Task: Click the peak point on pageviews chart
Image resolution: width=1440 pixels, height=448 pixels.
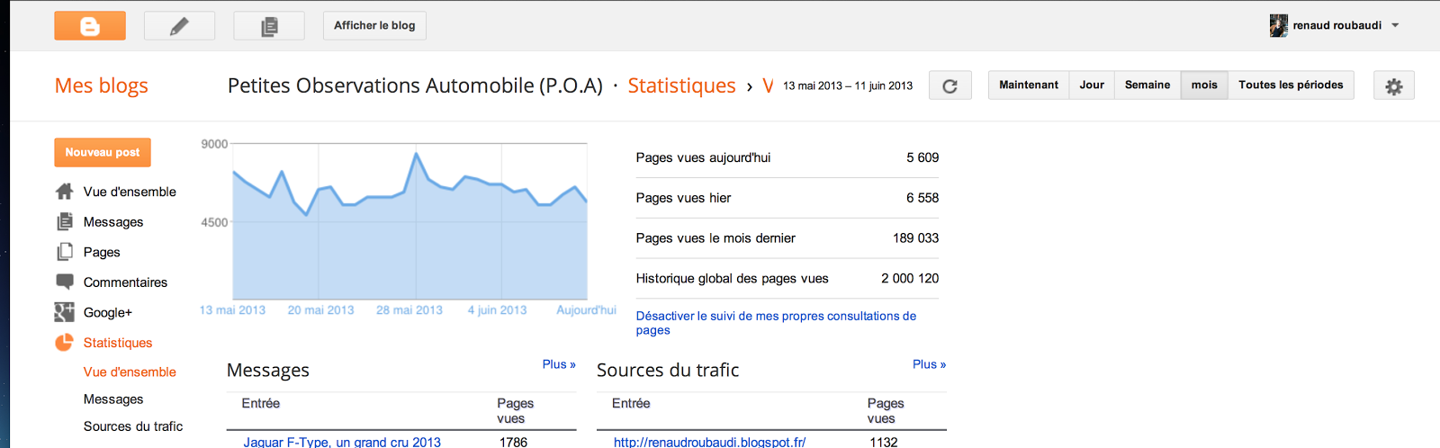Action: point(416,154)
